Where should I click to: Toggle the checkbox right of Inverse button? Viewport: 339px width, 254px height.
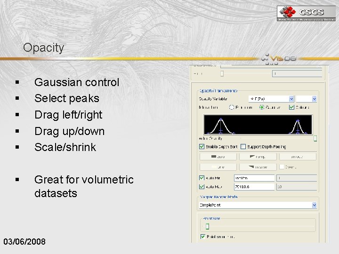coord(282,167)
